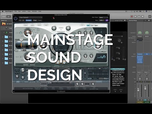Open the Action menu

(24, 11)
